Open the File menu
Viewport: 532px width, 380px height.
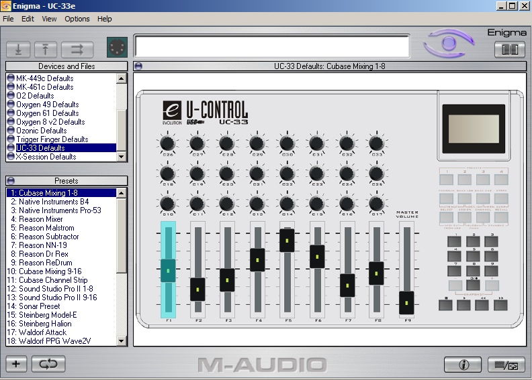(8, 19)
